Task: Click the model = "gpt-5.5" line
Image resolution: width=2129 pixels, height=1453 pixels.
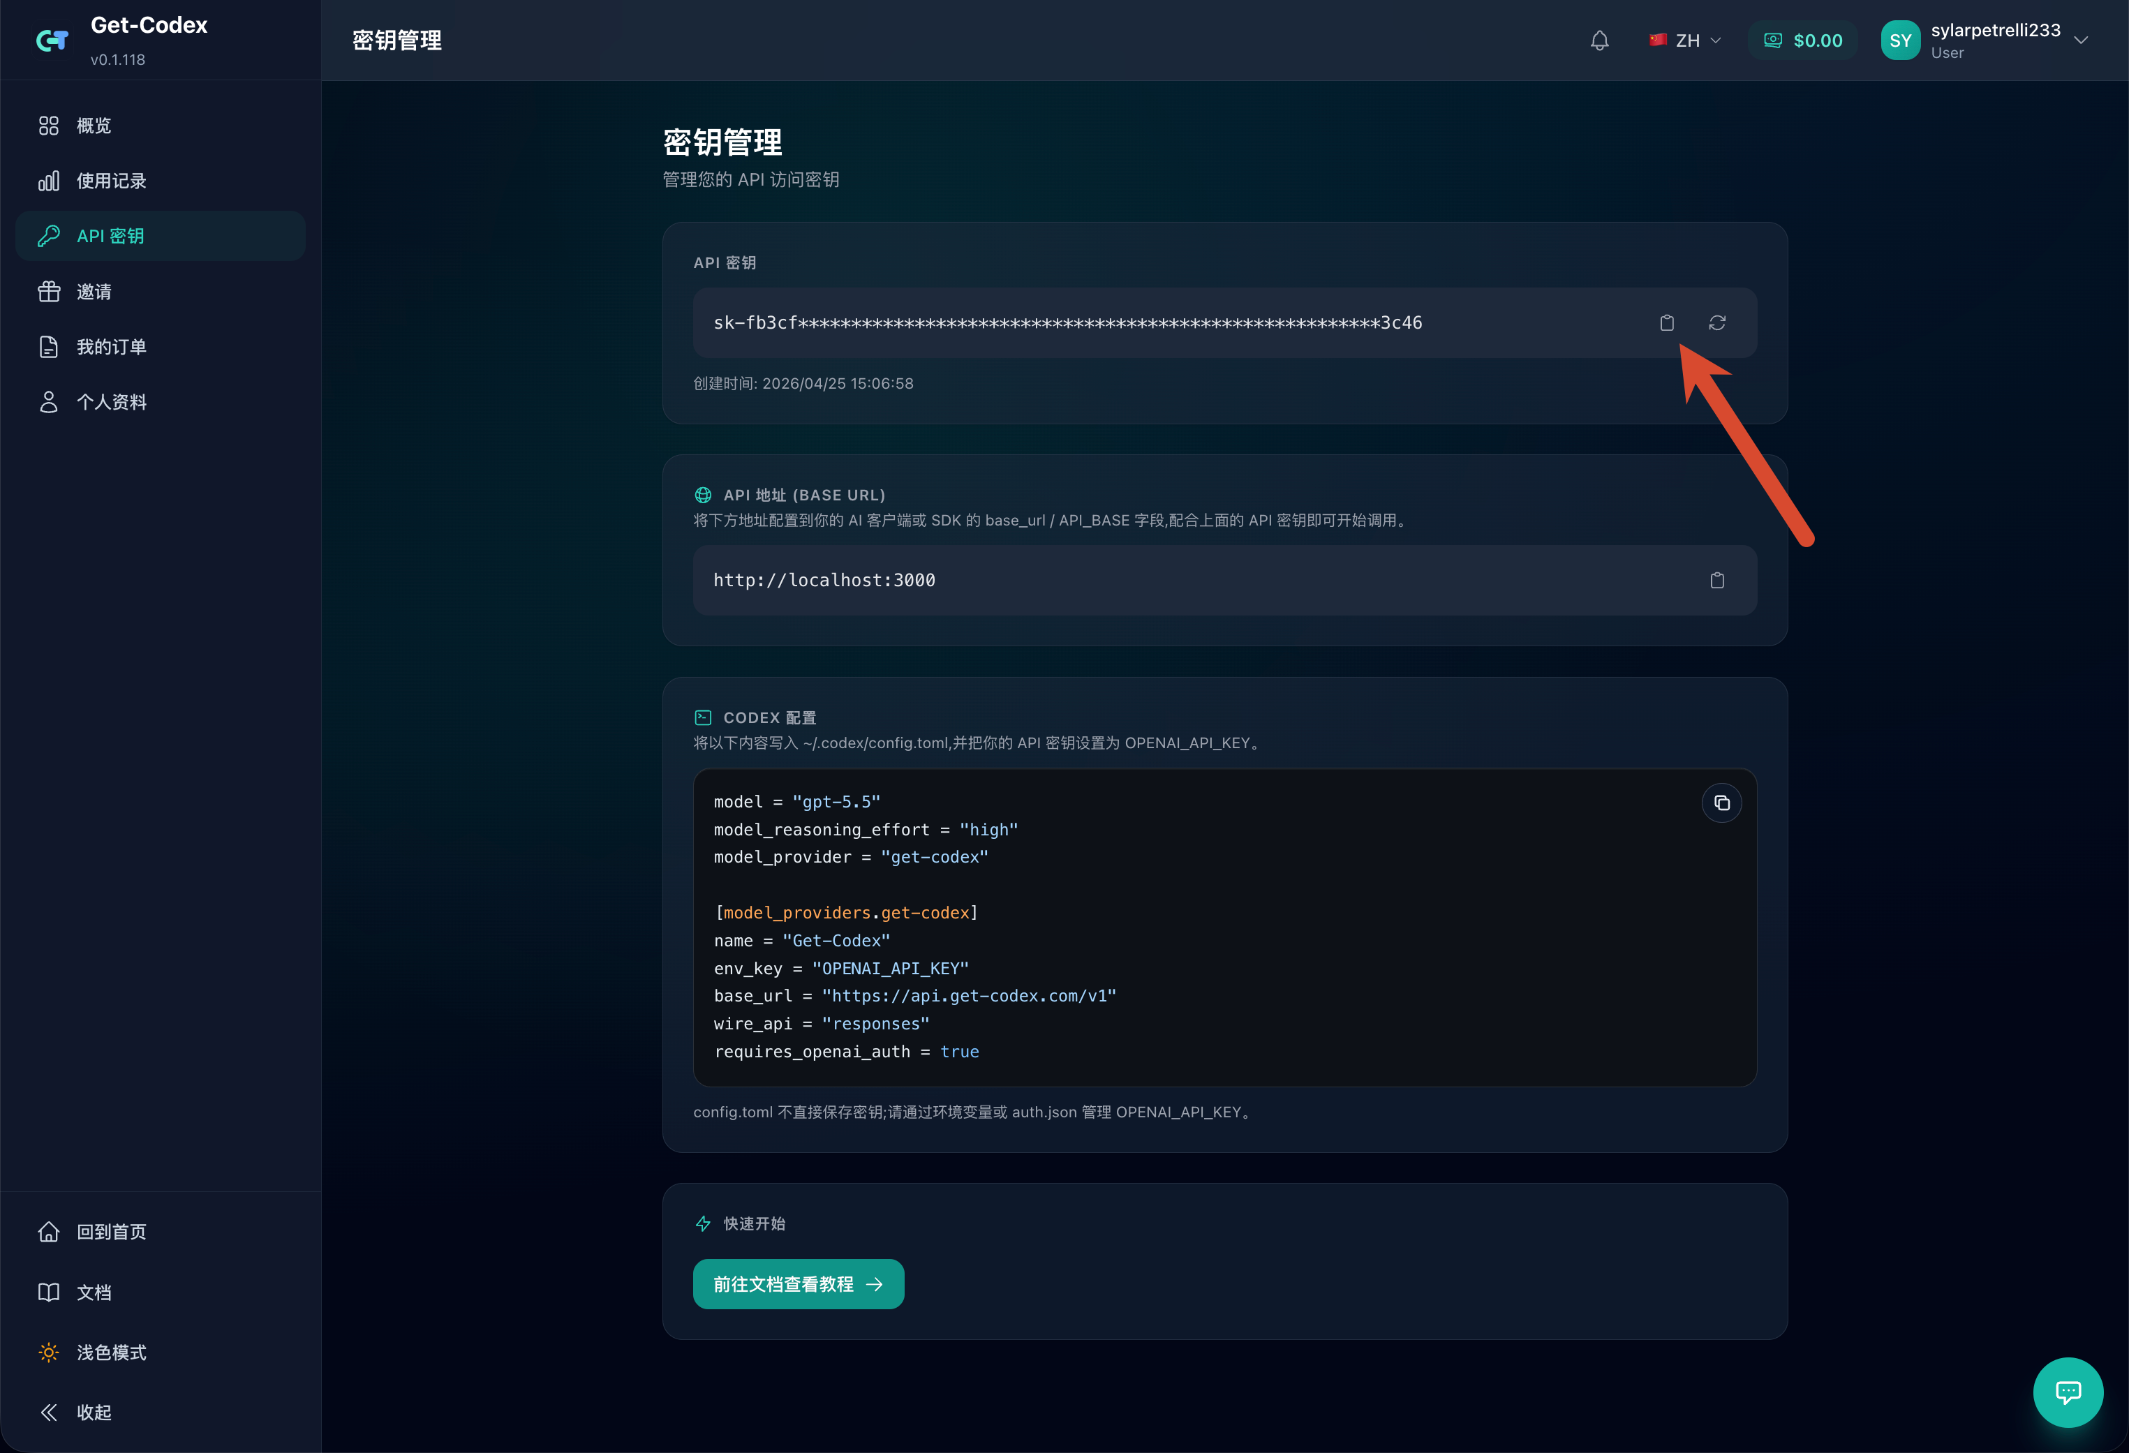Action: pyautogui.click(x=796, y=802)
